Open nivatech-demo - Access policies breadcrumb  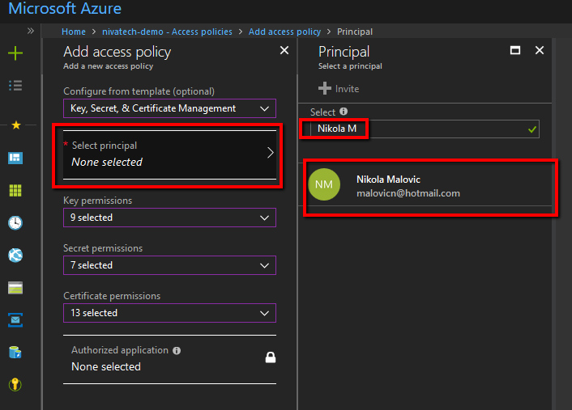(x=167, y=32)
